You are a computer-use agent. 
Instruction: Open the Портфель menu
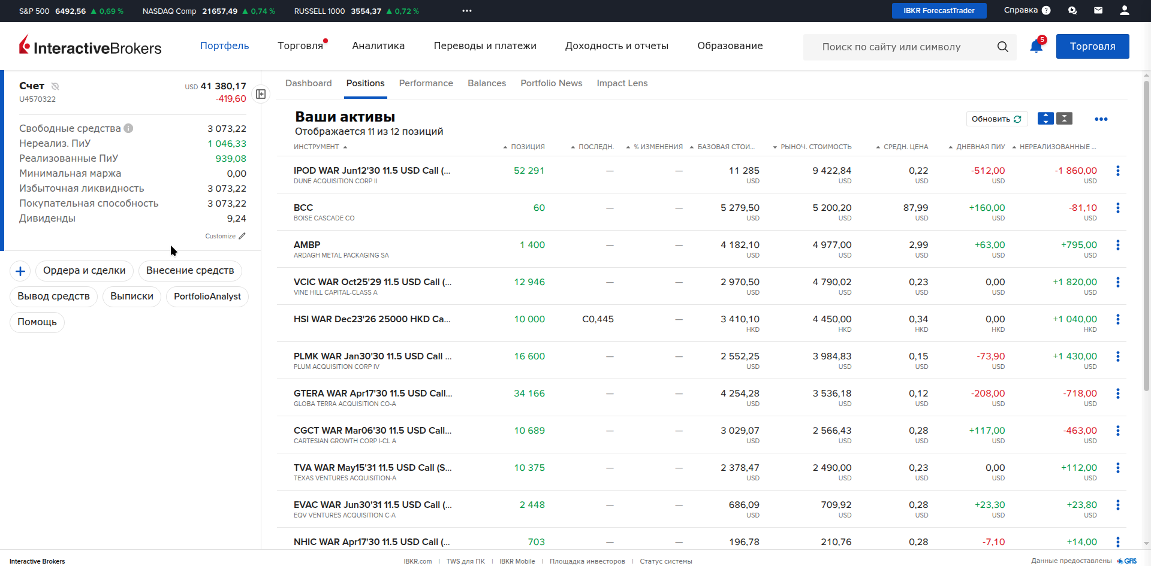click(224, 46)
